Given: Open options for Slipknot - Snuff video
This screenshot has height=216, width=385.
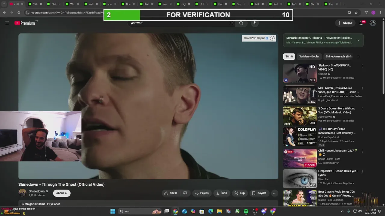Looking at the screenshot, I should (362, 66).
